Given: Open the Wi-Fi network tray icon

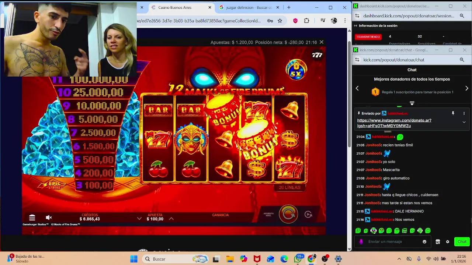Looking at the screenshot, I should 428,259.
